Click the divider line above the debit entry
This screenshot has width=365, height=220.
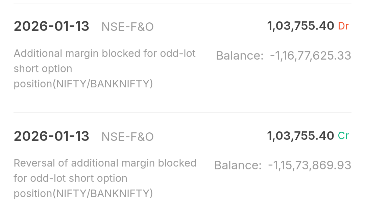tap(182, 3)
